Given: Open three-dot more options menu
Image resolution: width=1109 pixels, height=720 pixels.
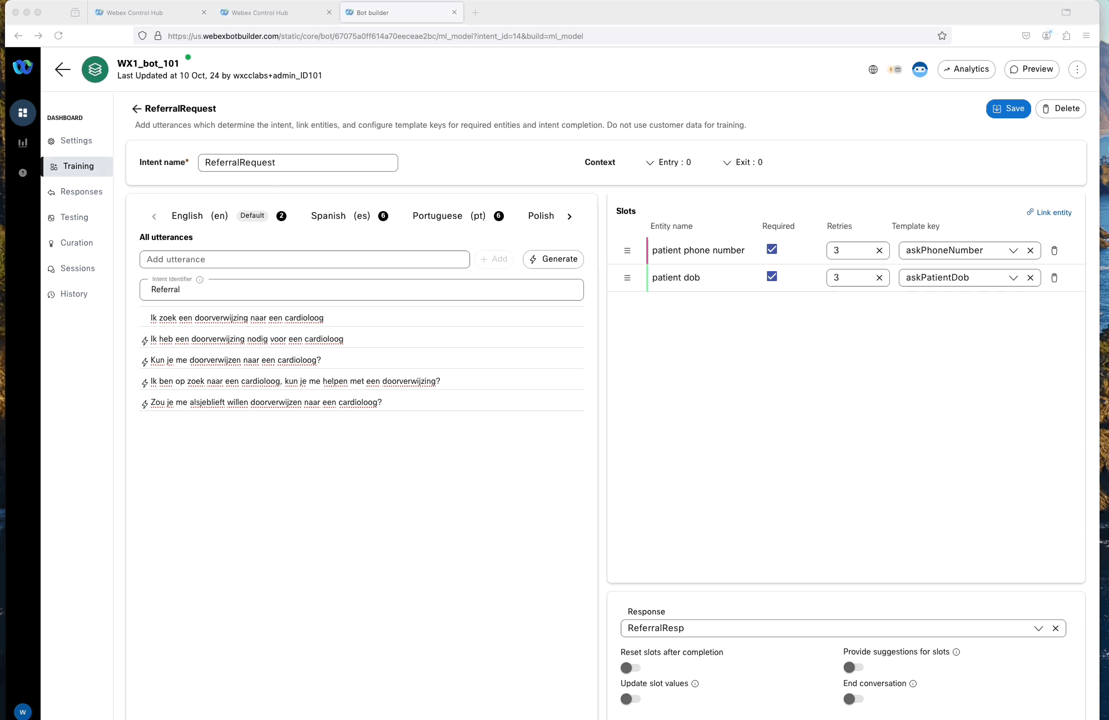Looking at the screenshot, I should [1077, 69].
